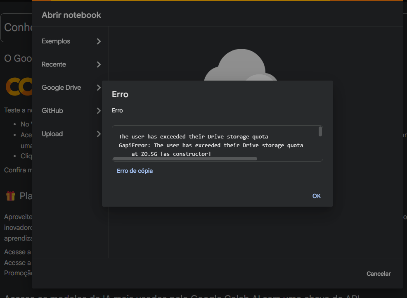The width and height of the screenshot is (407, 298).
Task: Click the vertical scrollbar in error box
Action: click(320, 131)
